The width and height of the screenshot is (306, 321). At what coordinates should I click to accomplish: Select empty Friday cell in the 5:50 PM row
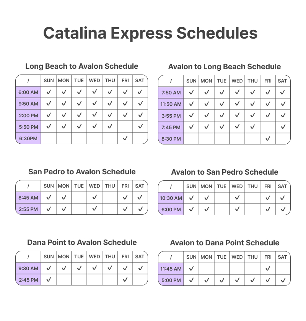[125, 126]
